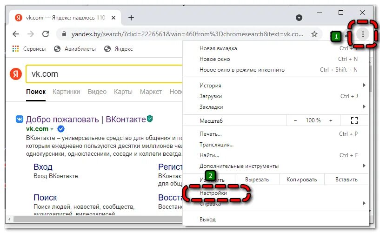380x233 pixels.
Task: Open the Добро пожаловать ВКонтакте result
Action: (86, 120)
